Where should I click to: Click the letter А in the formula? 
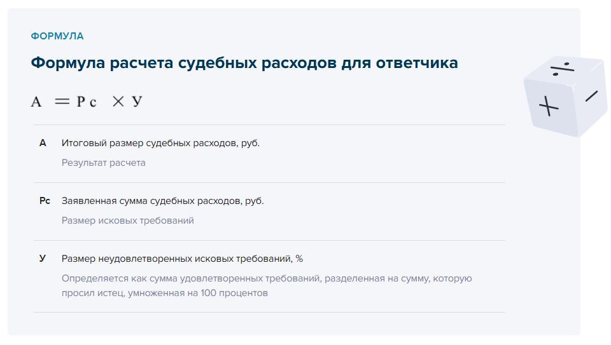point(36,102)
